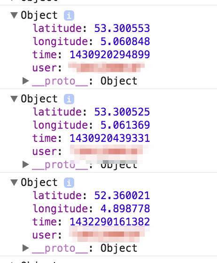Click time value 1430920294899
The width and height of the screenshot is (217, 263).
coord(109,54)
